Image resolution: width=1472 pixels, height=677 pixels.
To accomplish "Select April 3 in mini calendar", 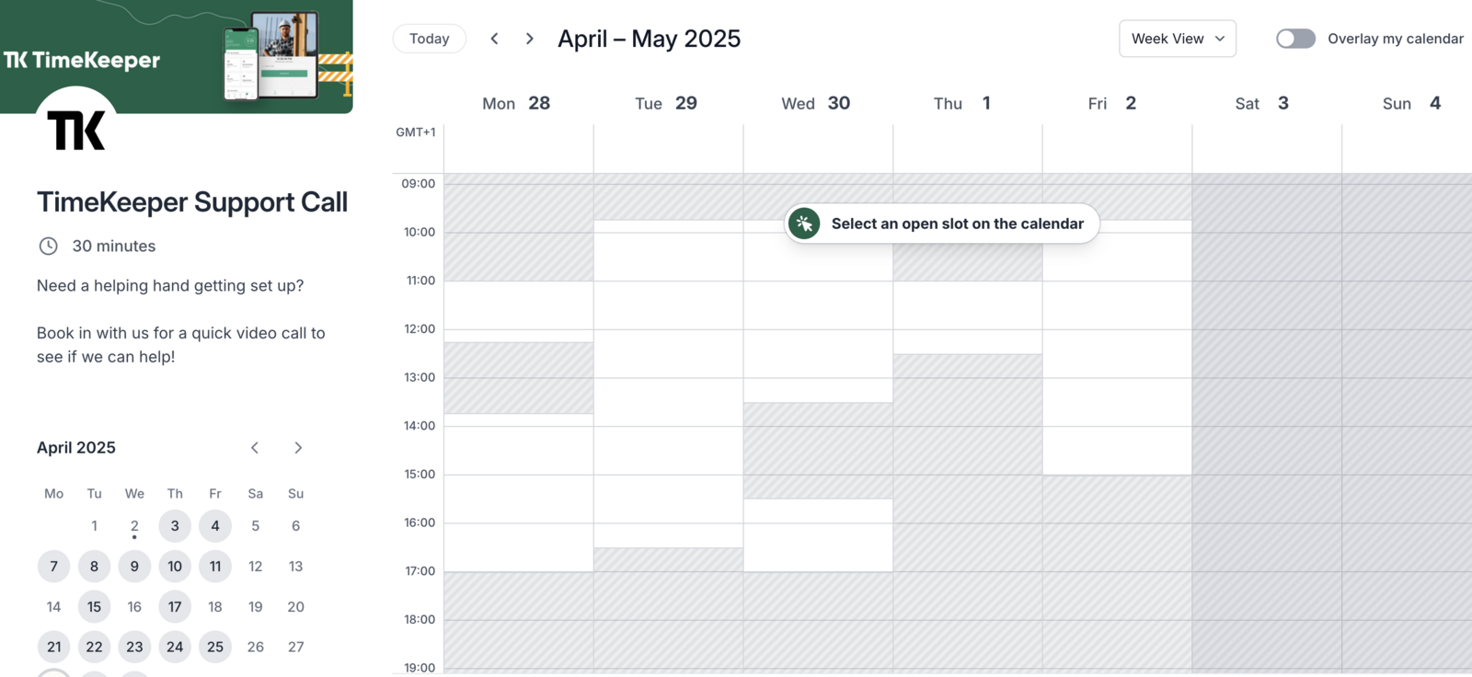I will coord(175,526).
